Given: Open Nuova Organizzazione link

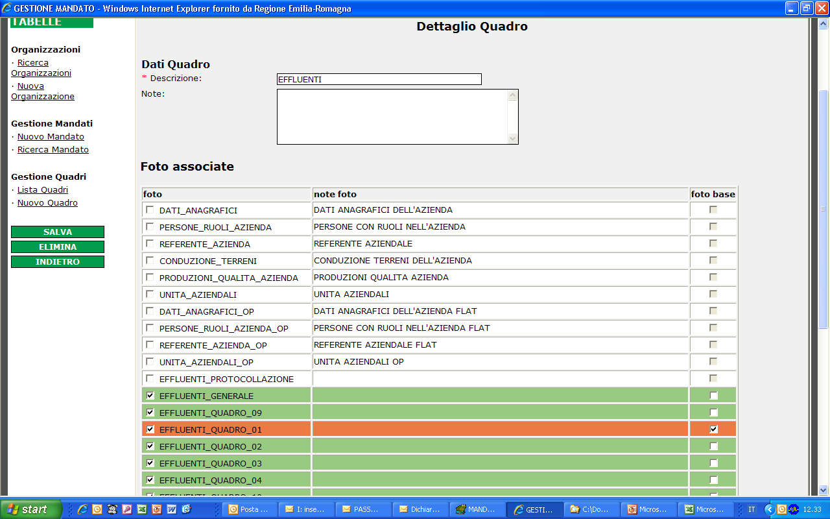Looking at the screenshot, I should [43, 91].
